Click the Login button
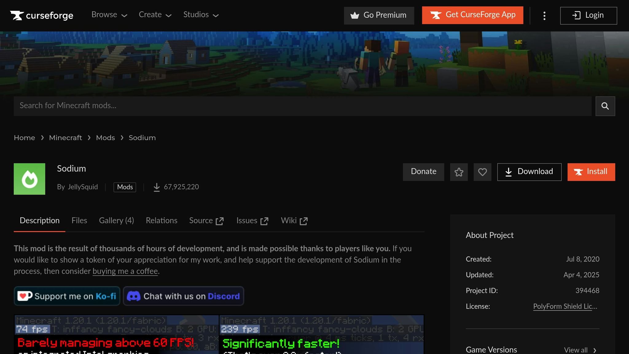 588,15
